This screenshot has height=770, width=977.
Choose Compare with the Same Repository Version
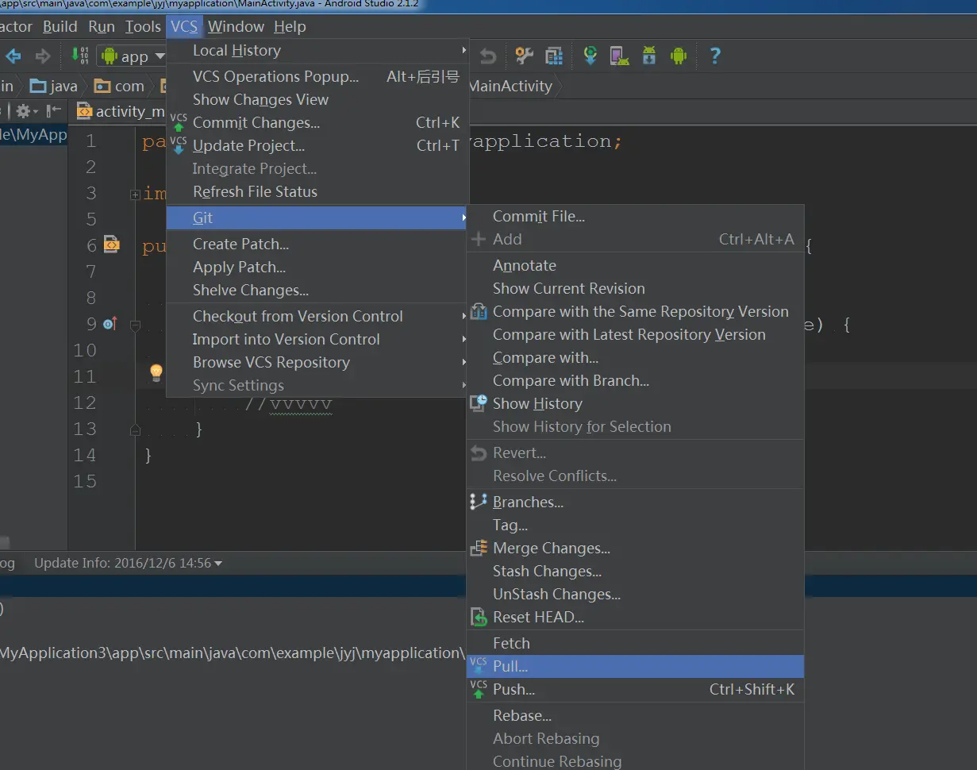coord(635,311)
